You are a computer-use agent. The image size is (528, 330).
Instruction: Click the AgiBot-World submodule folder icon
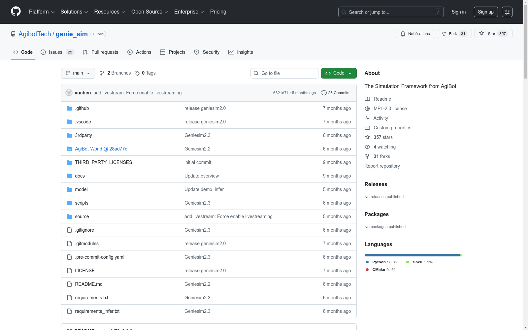coord(69,149)
